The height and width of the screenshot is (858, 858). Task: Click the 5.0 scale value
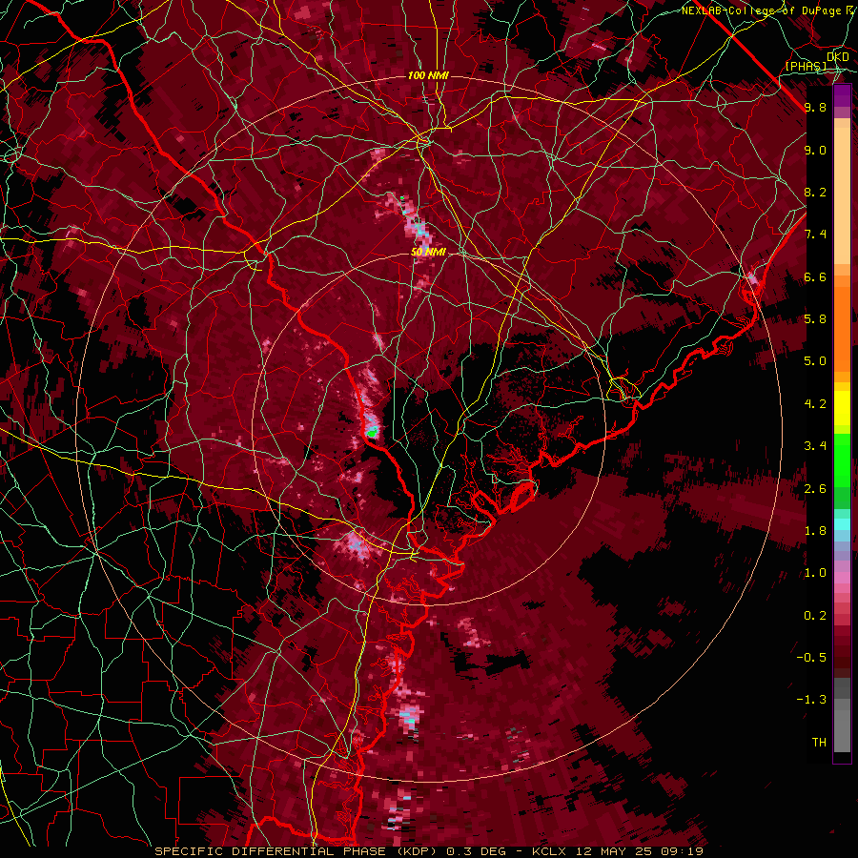[x=815, y=361]
